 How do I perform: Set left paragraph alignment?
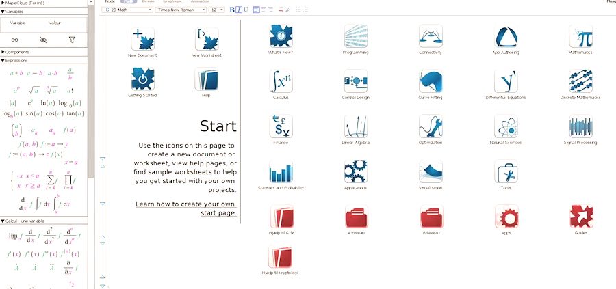coord(256,10)
